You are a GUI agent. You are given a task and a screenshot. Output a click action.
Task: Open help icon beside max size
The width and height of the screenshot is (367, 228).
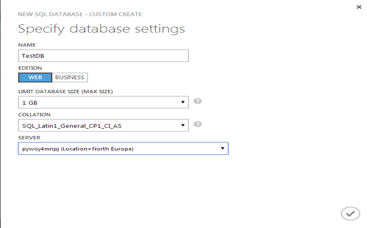click(x=198, y=101)
